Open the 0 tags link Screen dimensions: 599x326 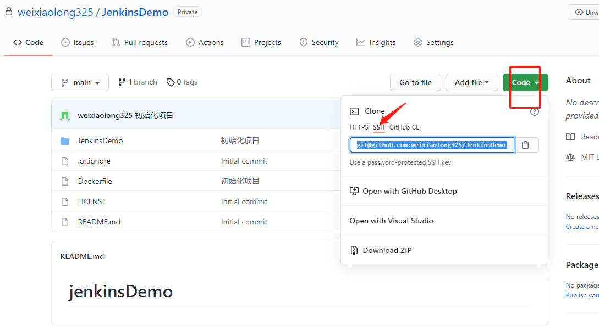tap(182, 82)
